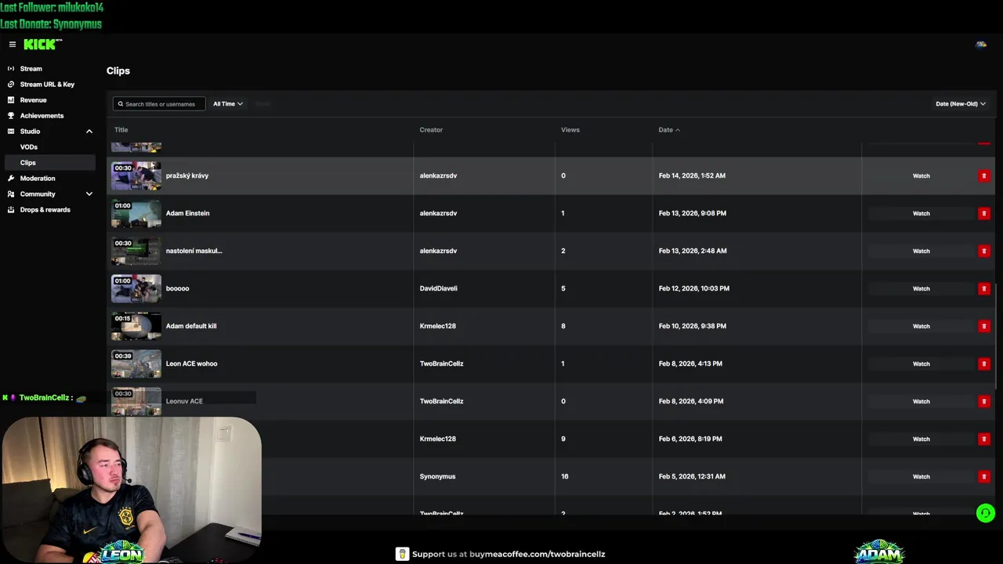
Task: Click the Stream sidebar icon
Action: tap(11, 69)
